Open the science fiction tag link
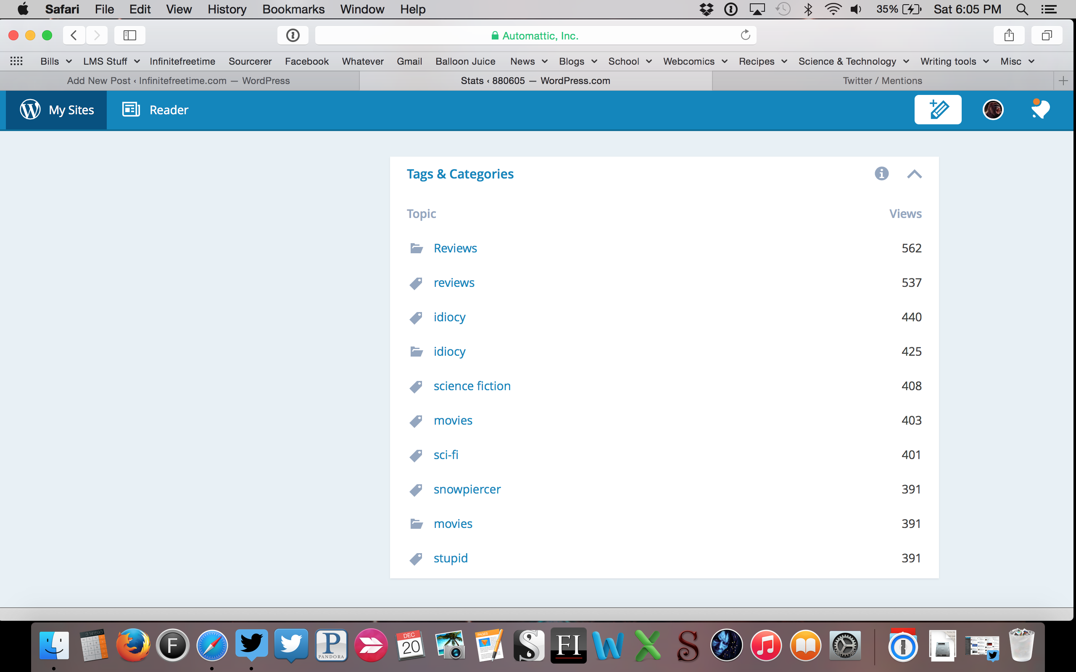The width and height of the screenshot is (1076, 672). point(472,386)
